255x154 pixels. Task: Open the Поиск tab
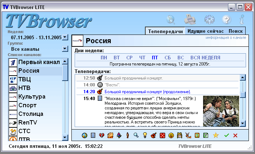[236, 31]
